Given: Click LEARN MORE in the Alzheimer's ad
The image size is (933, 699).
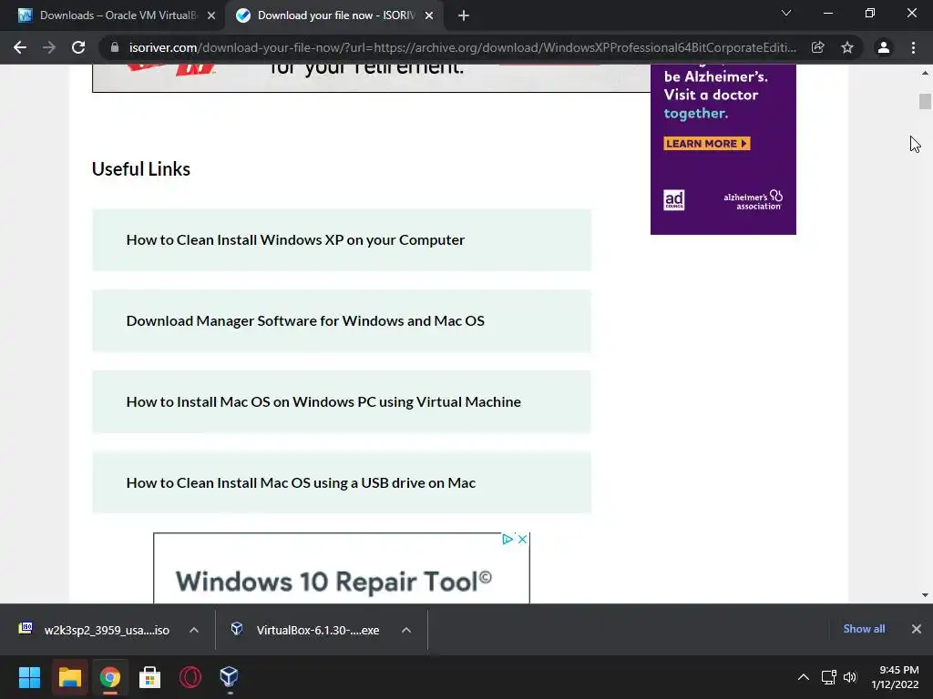Looking at the screenshot, I should point(706,143).
